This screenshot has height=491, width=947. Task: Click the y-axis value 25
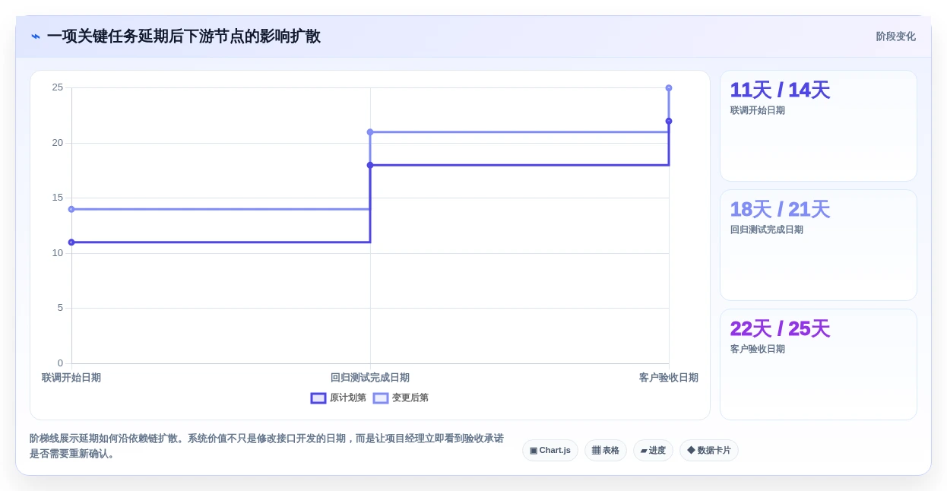pyautogui.click(x=58, y=87)
